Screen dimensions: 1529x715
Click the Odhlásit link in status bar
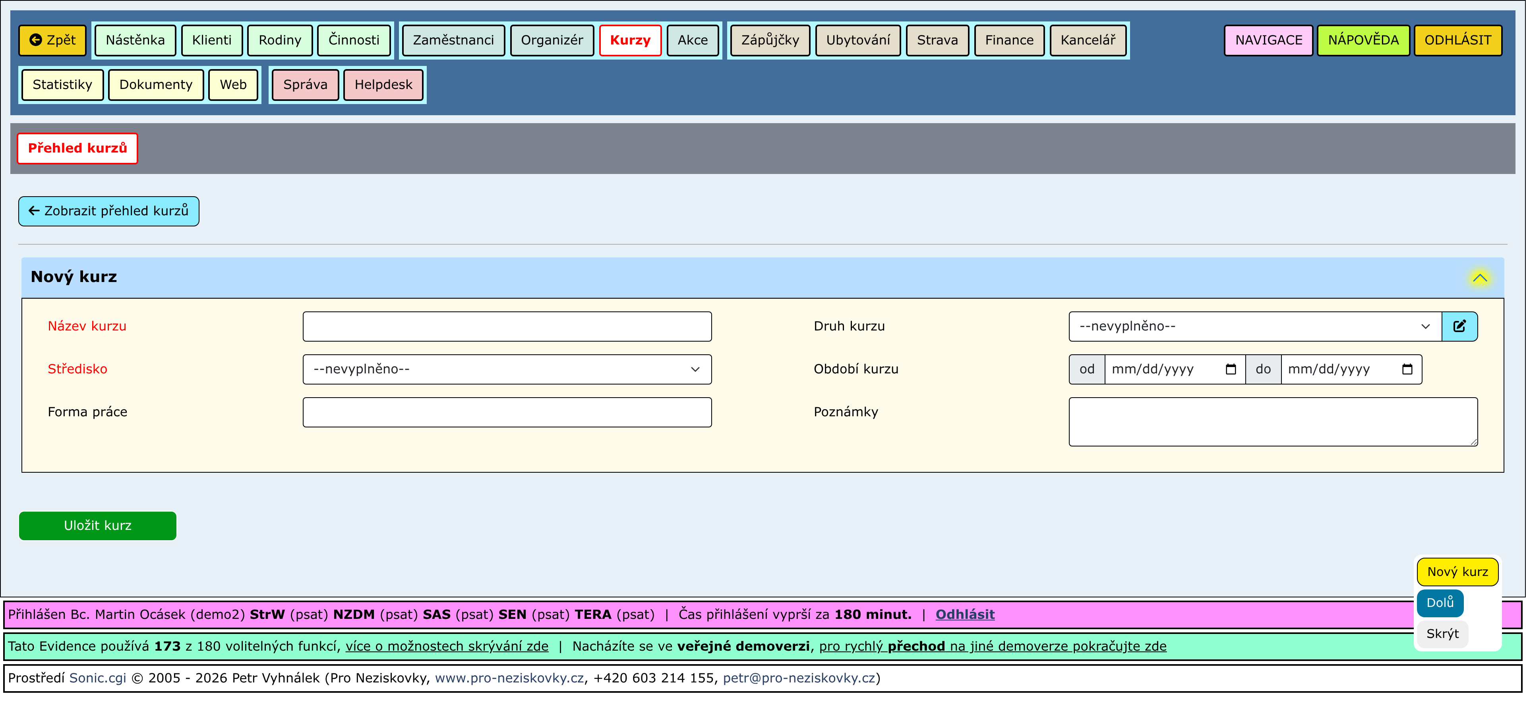(x=964, y=614)
